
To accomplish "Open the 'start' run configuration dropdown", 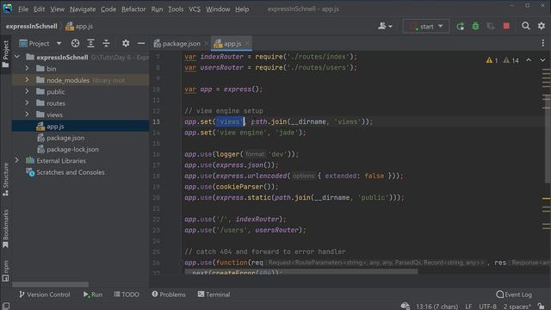I will click(426, 27).
